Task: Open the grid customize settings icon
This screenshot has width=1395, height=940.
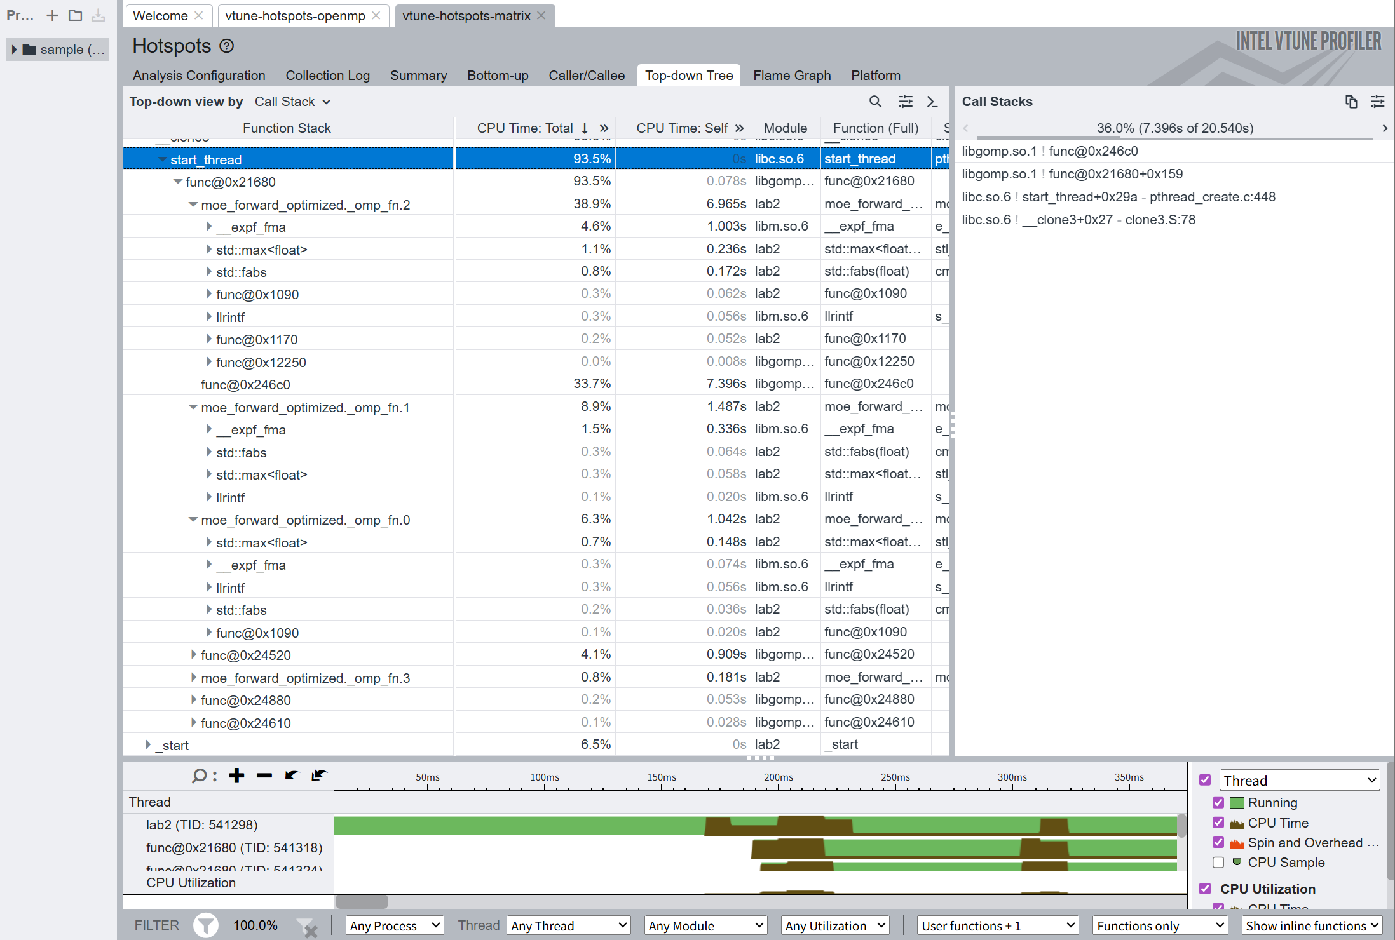Action: (x=906, y=102)
